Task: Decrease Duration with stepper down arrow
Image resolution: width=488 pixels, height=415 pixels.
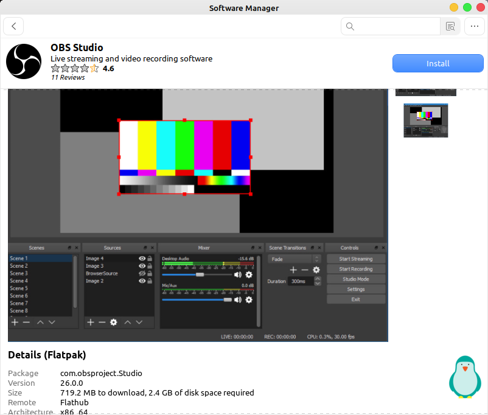Action: [x=318, y=284]
